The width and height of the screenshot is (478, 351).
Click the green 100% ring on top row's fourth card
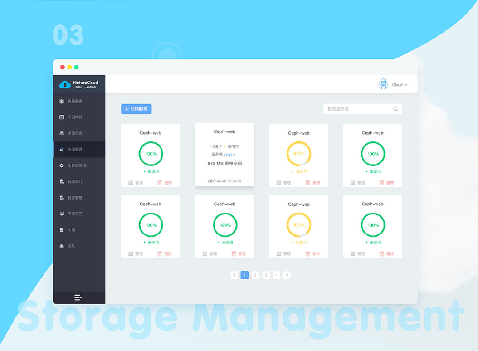click(x=373, y=154)
